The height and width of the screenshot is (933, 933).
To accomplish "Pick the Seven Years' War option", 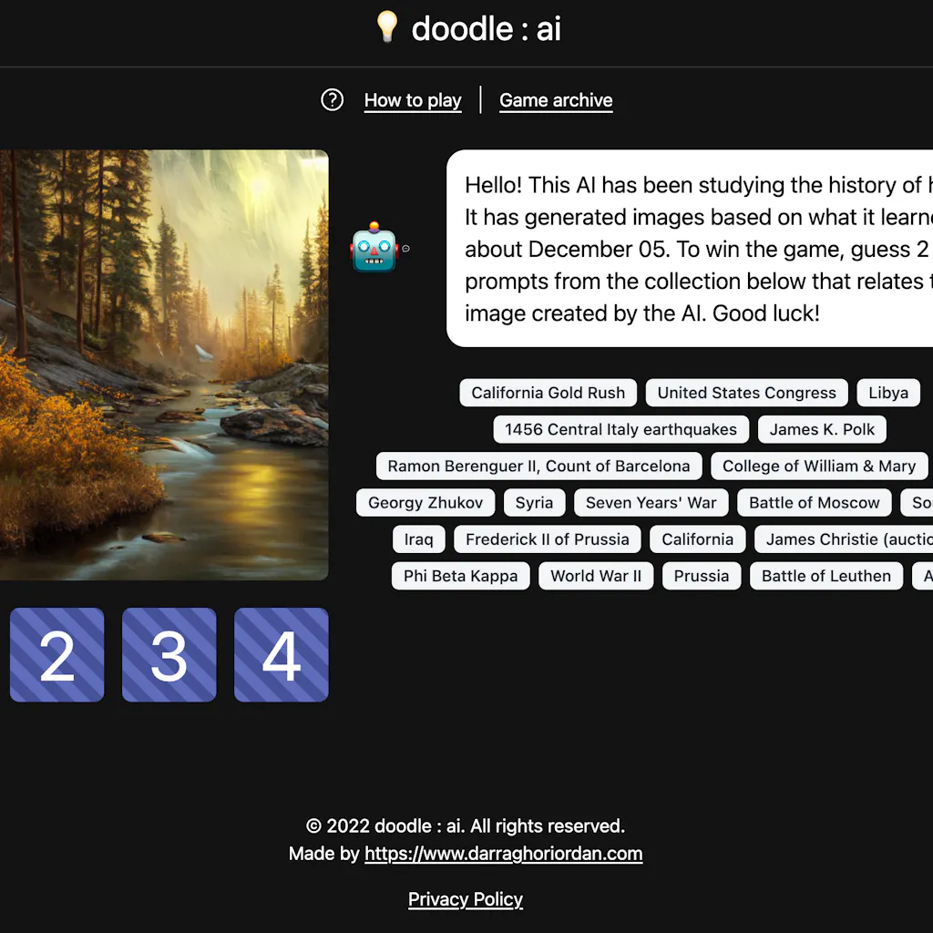I will (x=650, y=502).
